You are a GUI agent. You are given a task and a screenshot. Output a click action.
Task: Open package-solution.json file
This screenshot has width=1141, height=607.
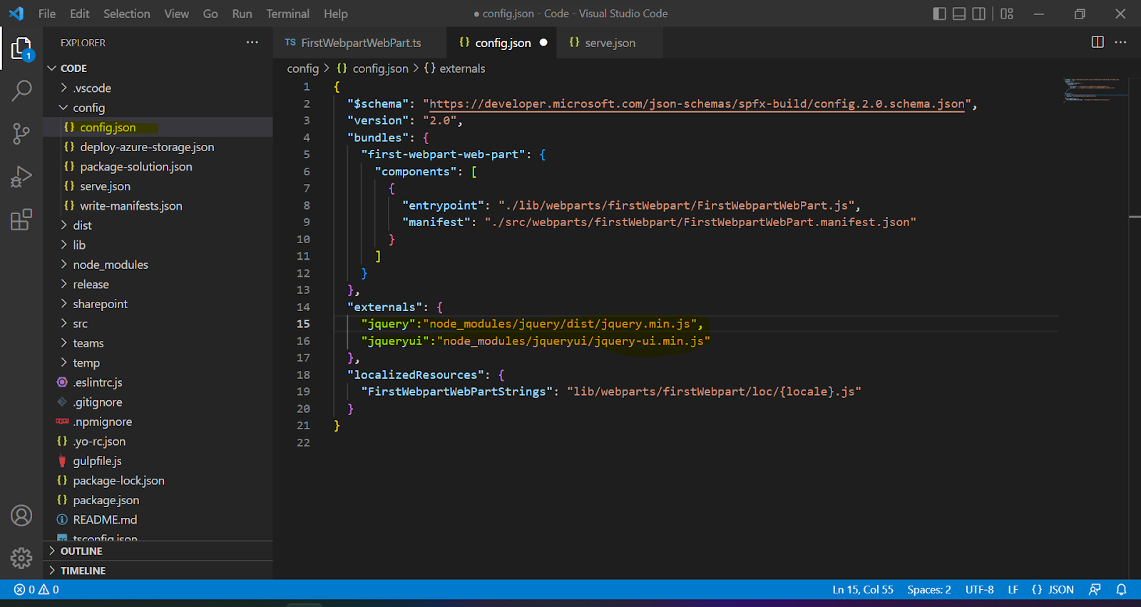tap(158, 167)
